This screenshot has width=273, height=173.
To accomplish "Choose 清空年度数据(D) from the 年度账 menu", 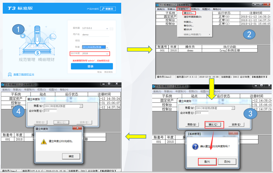I will [192, 17].
